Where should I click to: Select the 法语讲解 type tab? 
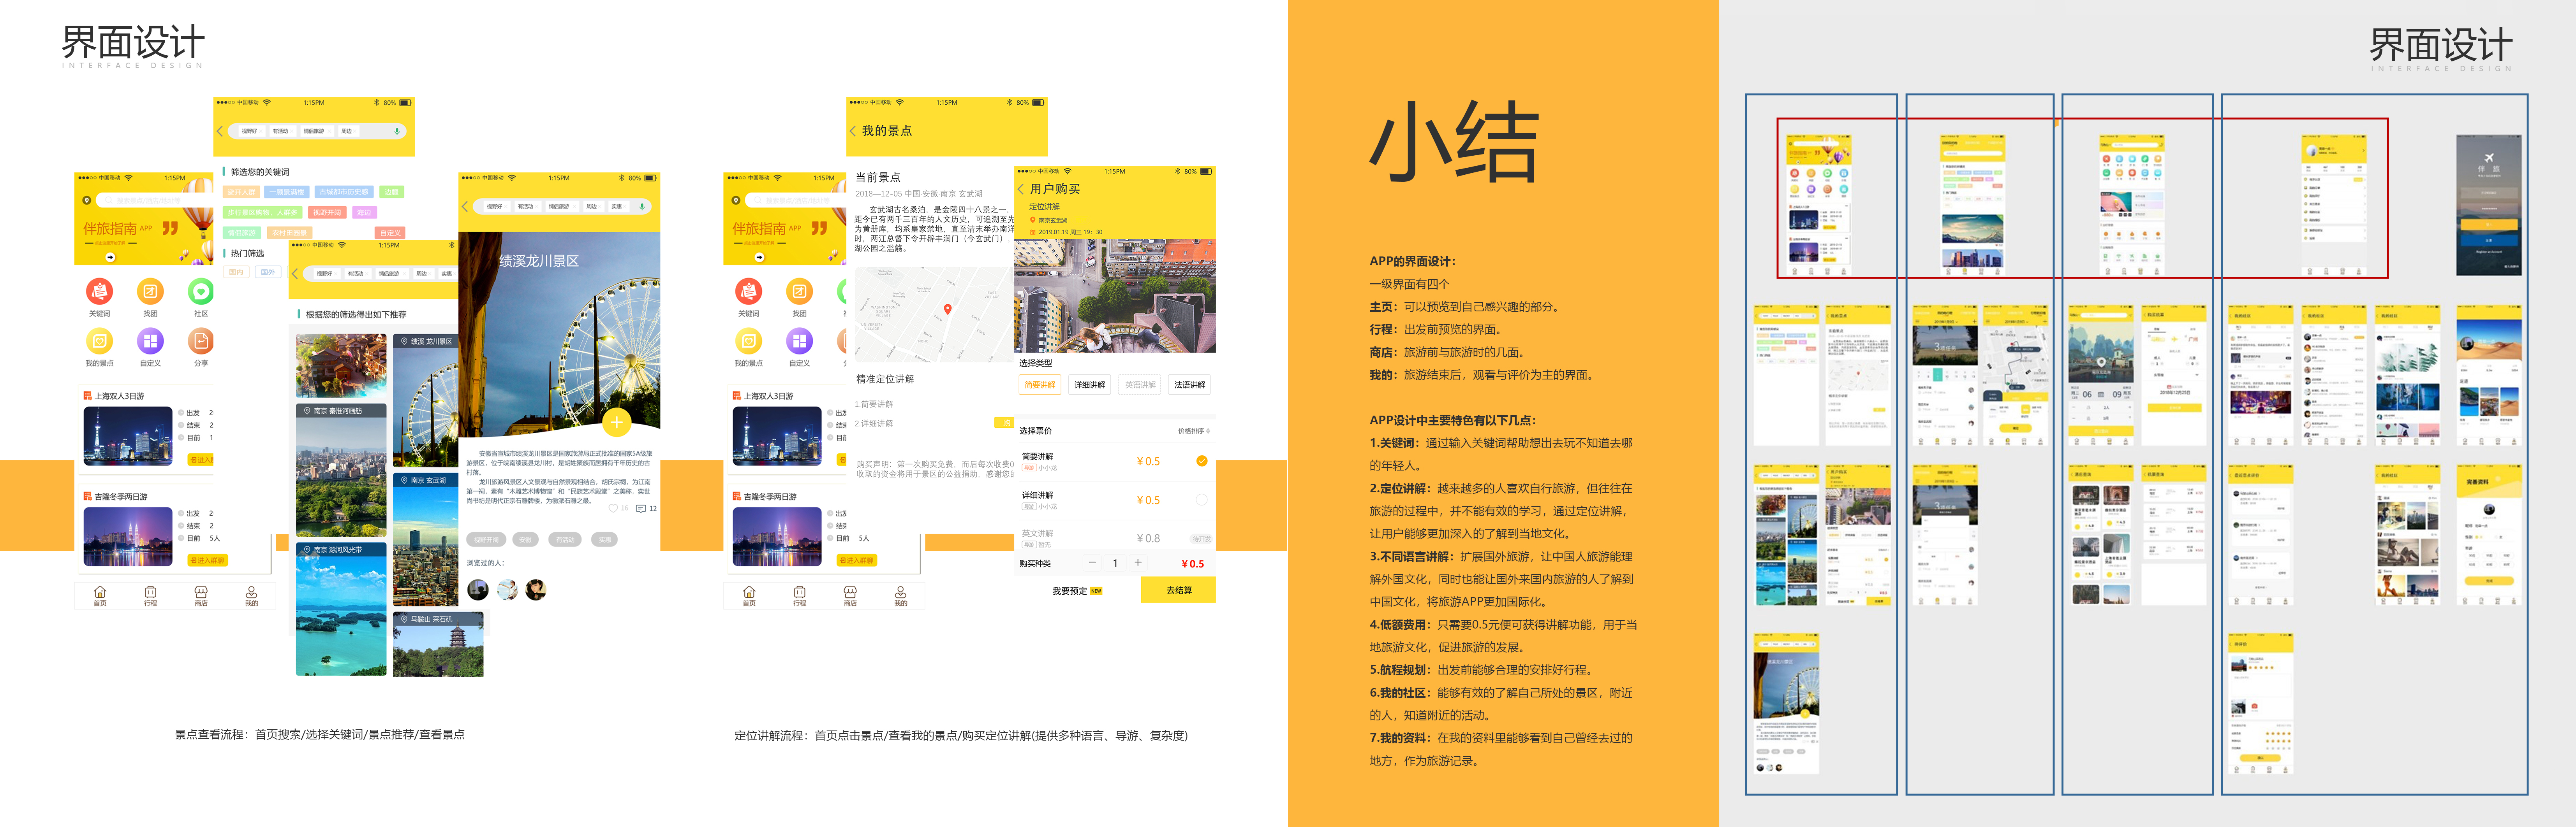click(x=1189, y=385)
